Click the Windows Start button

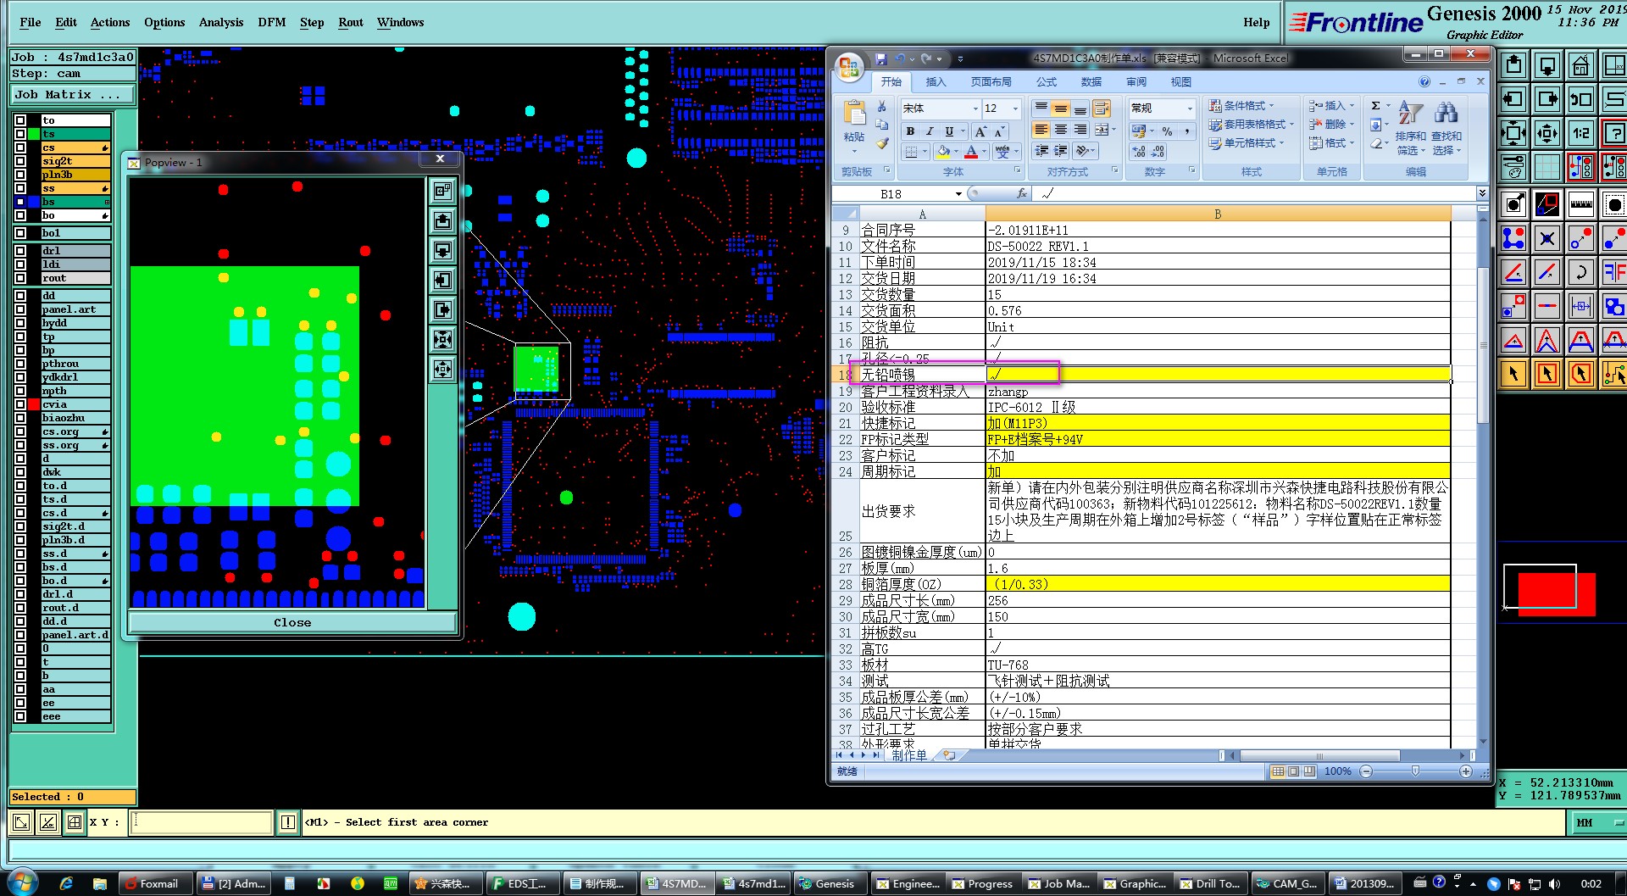(22, 882)
